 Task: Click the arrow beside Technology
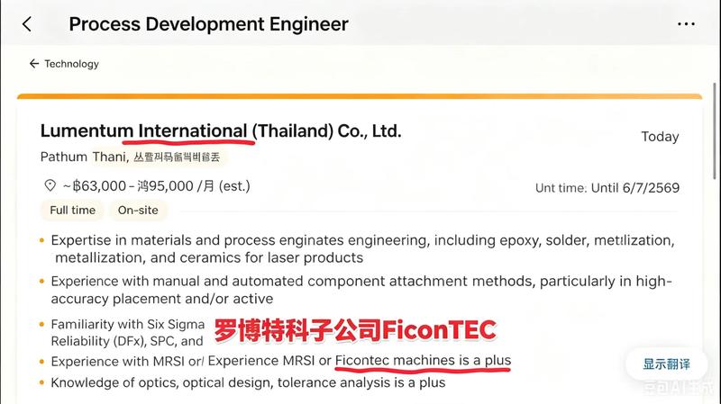click(x=34, y=63)
